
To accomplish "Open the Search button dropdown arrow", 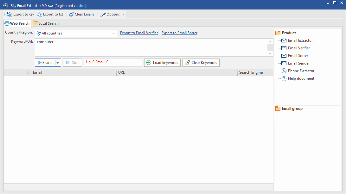I will pyautogui.click(x=58, y=63).
